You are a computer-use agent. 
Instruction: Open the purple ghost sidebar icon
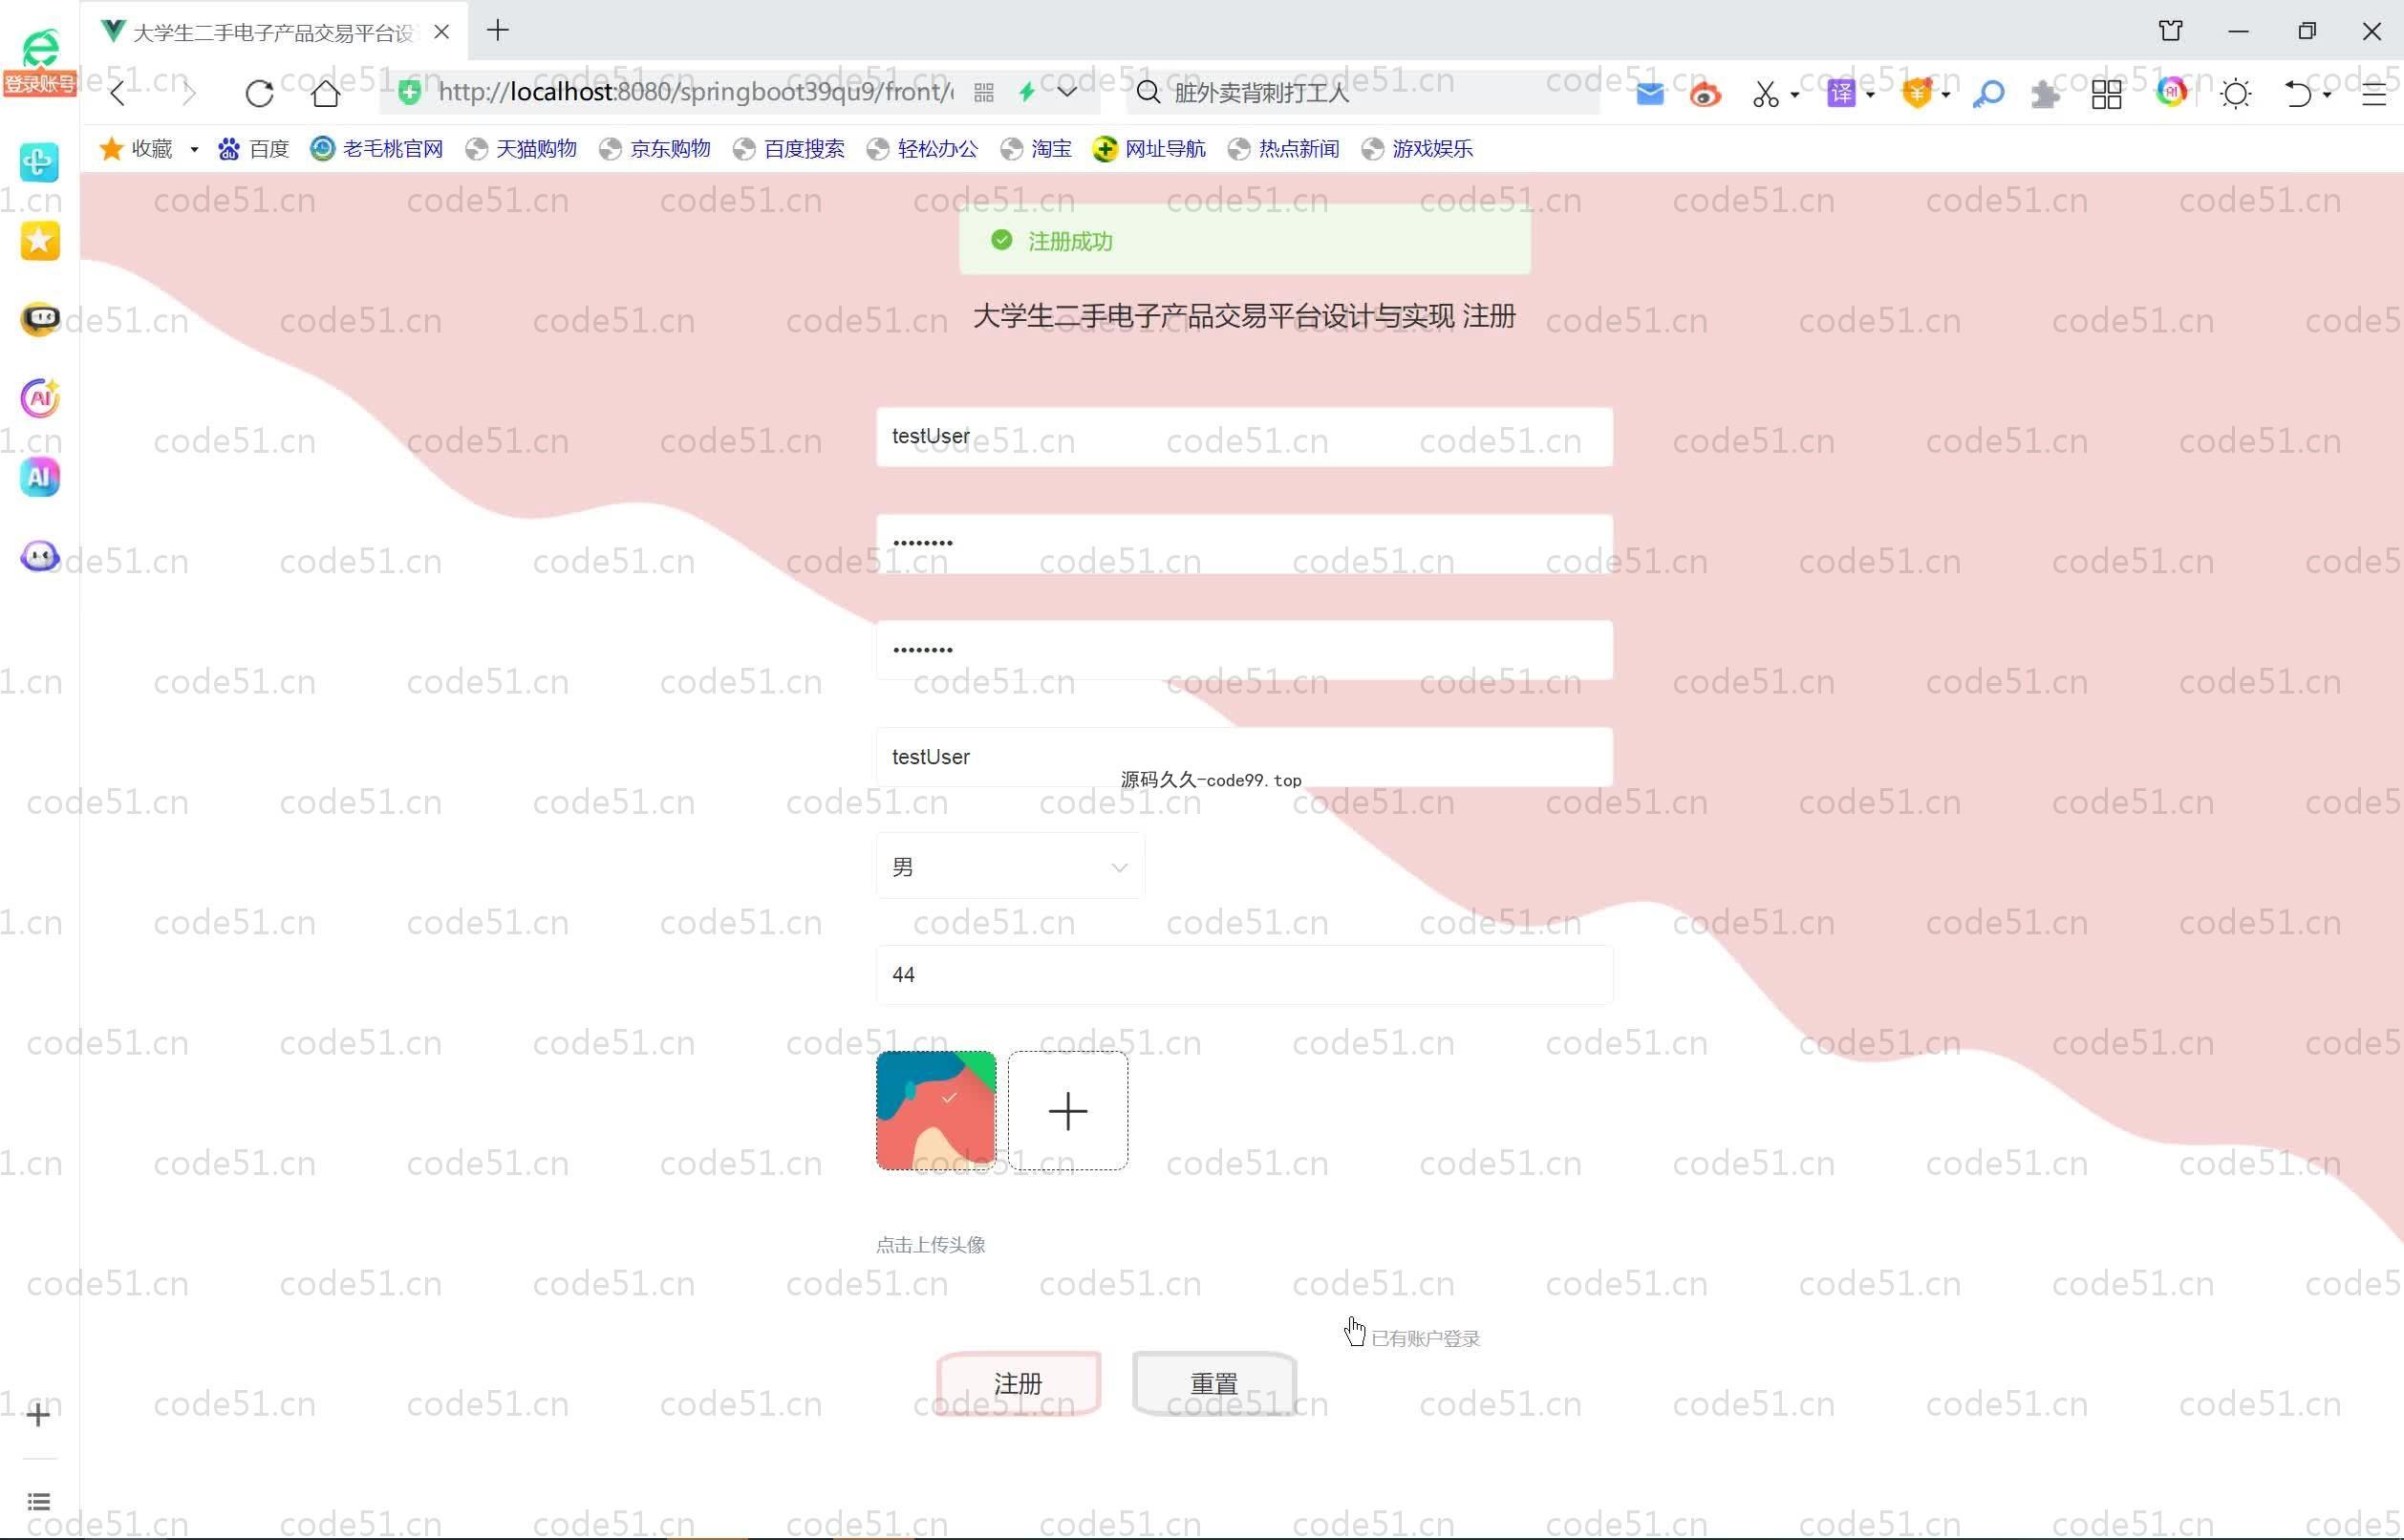pos(40,556)
